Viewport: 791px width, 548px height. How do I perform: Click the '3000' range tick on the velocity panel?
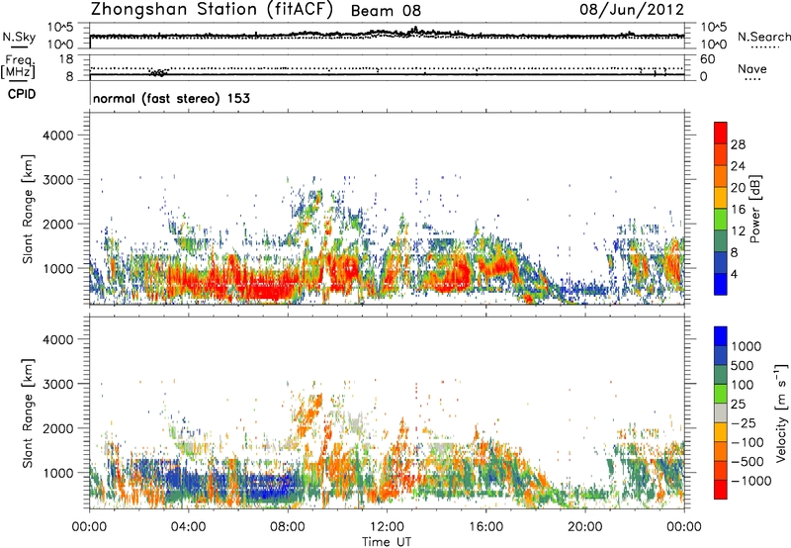tap(57, 384)
